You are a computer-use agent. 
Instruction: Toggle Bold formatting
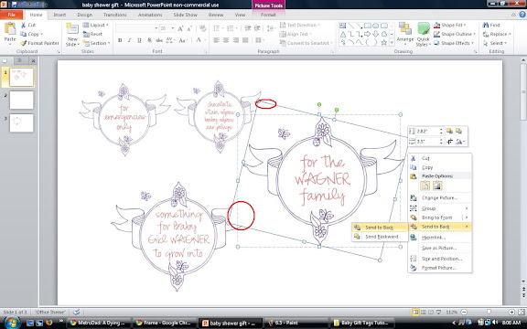(120, 40)
